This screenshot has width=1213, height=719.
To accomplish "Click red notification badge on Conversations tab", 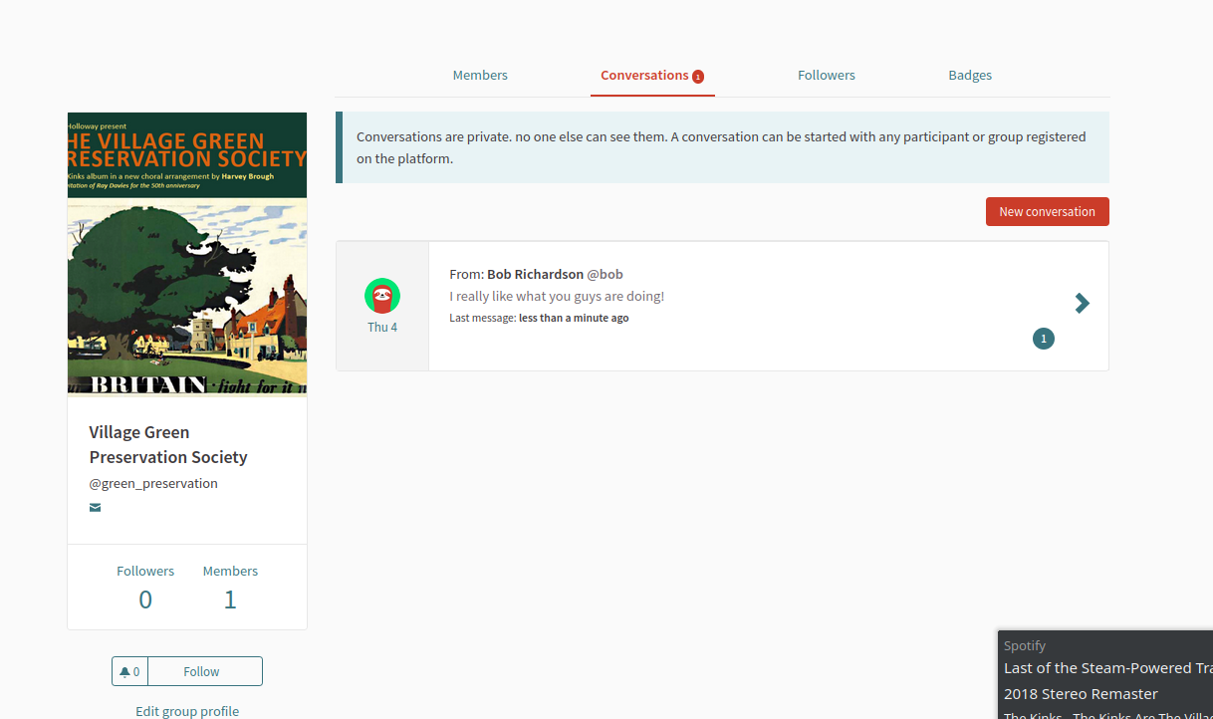I will 698,77.
